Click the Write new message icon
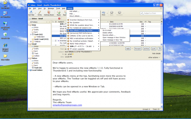191x119 pixels. click(x=40, y=12)
